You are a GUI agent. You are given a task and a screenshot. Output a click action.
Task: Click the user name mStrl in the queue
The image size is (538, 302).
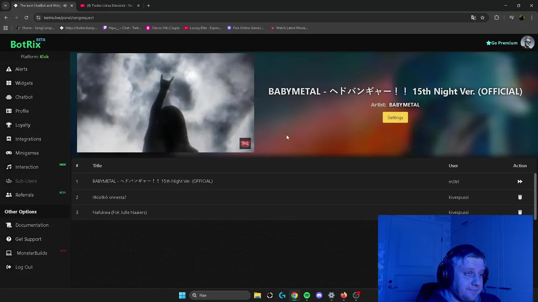pos(454,182)
